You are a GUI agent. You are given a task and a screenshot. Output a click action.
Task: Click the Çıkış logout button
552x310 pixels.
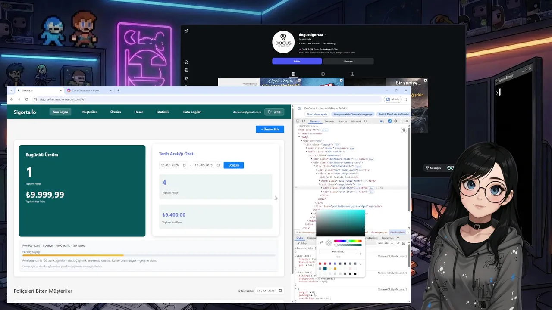coord(274,112)
